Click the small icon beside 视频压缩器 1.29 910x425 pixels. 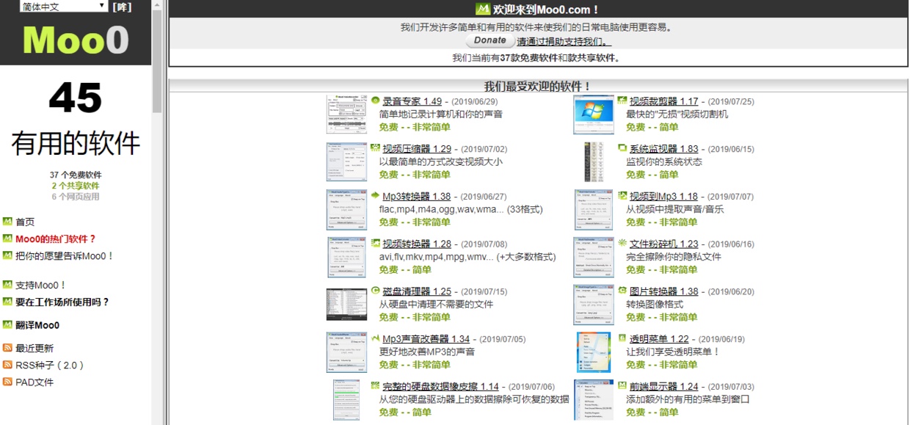pos(375,148)
